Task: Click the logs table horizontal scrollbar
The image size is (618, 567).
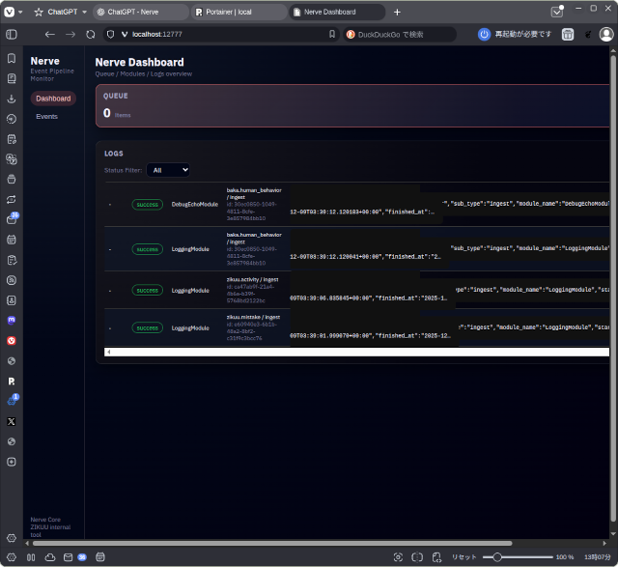Action: (x=357, y=352)
